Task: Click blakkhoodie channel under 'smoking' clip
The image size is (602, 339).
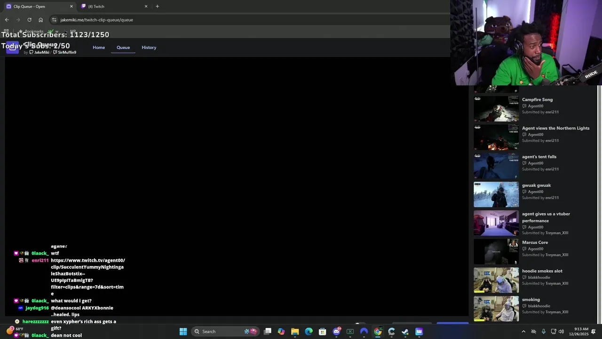Action: point(539,306)
